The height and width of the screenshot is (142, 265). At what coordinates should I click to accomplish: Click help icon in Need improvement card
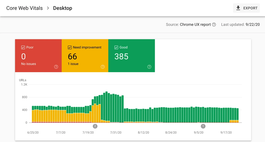[x=103, y=67]
